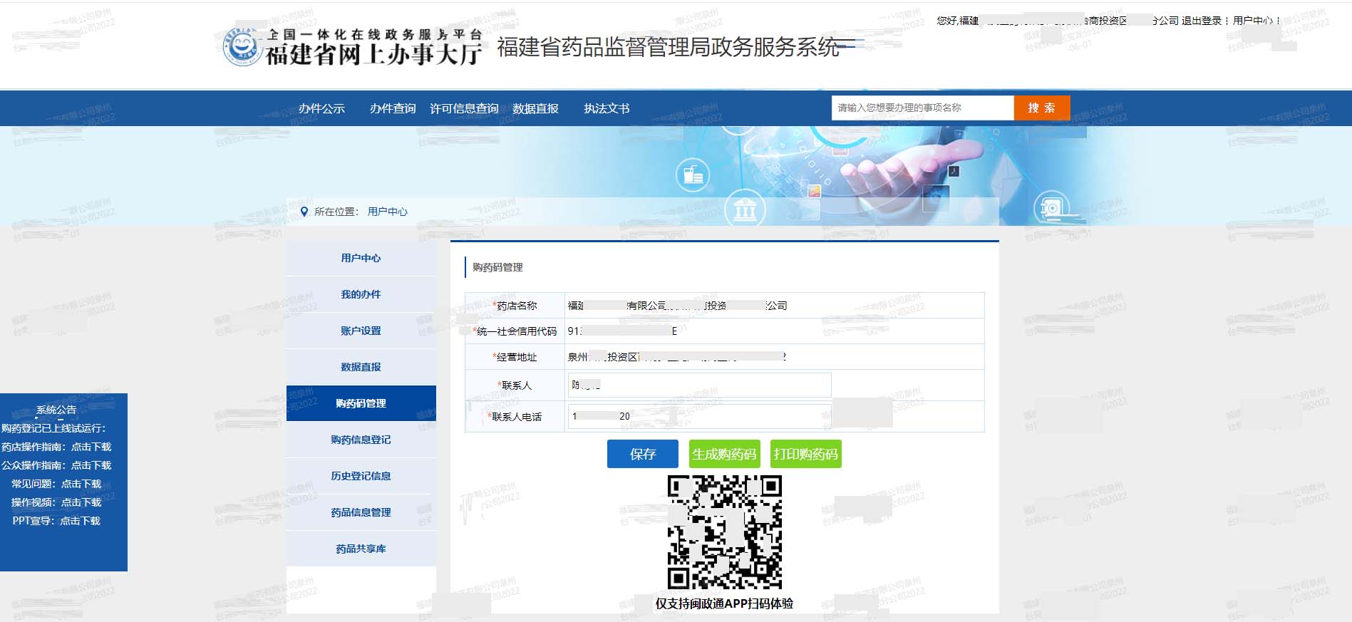Click the orange 搜索 button
This screenshot has height=622, width=1352.
[1042, 108]
